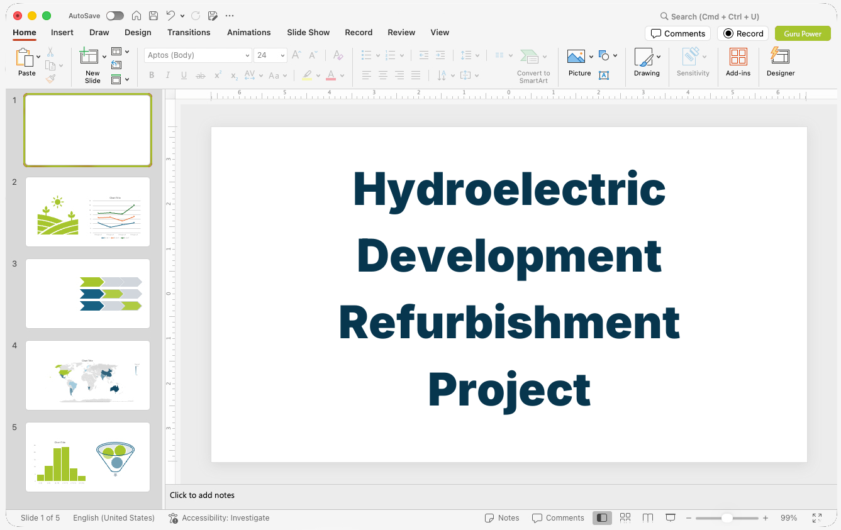Toggle Strikethrough formatting
841x530 pixels.
[201, 75]
